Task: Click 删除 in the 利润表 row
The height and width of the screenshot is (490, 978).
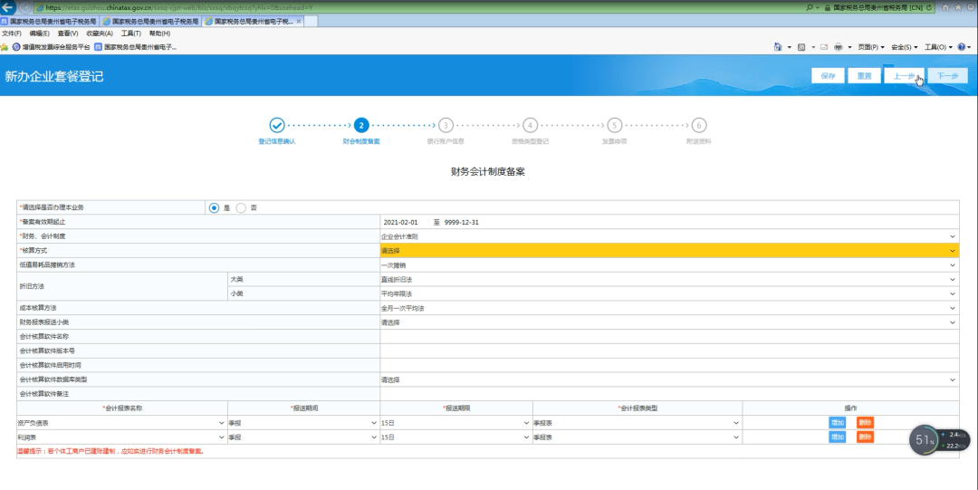Action: pyautogui.click(x=865, y=437)
